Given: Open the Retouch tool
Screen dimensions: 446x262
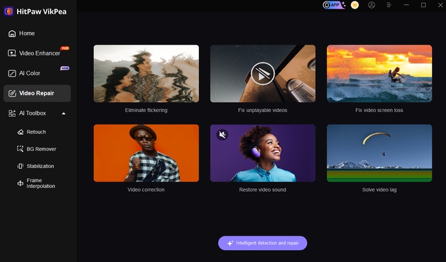Looking at the screenshot, I should pyautogui.click(x=36, y=132).
